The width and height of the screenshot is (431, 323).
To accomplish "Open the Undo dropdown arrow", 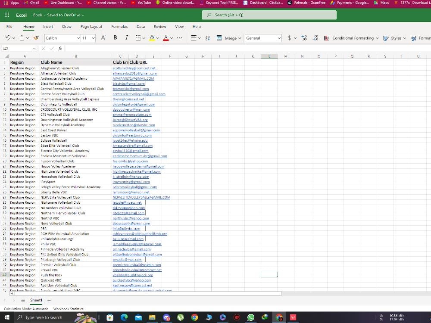I will pos(14,38).
